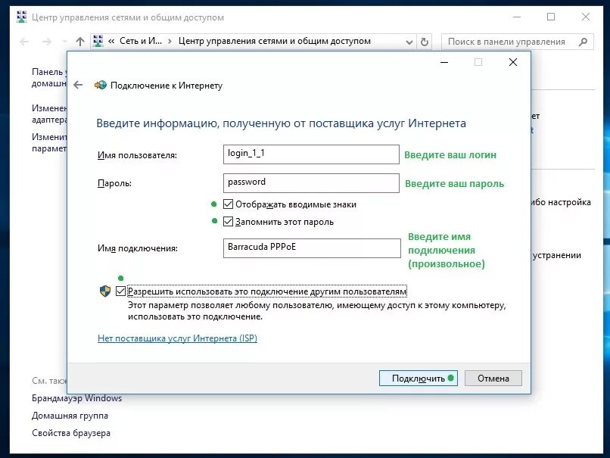Click the Отмена button

[493, 378]
